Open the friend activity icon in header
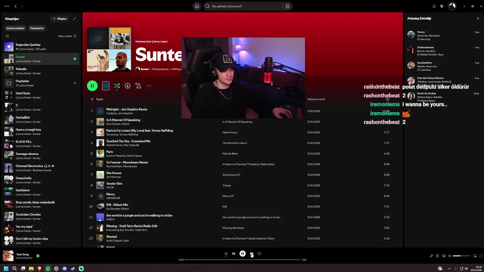This screenshot has height=272, width=484. pyautogui.click(x=442, y=6)
